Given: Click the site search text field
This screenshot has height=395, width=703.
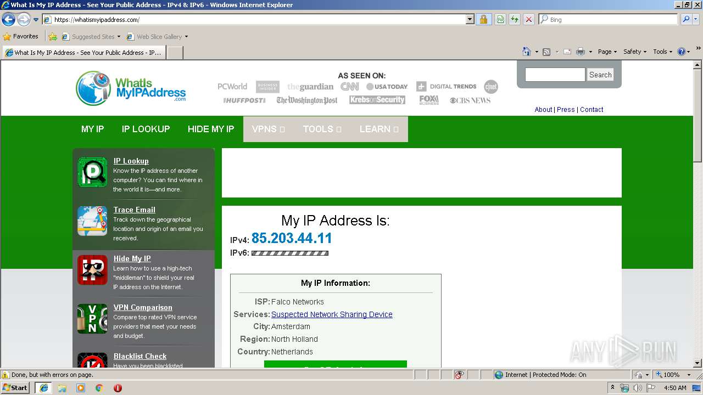Looking at the screenshot, I should [555, 75].
